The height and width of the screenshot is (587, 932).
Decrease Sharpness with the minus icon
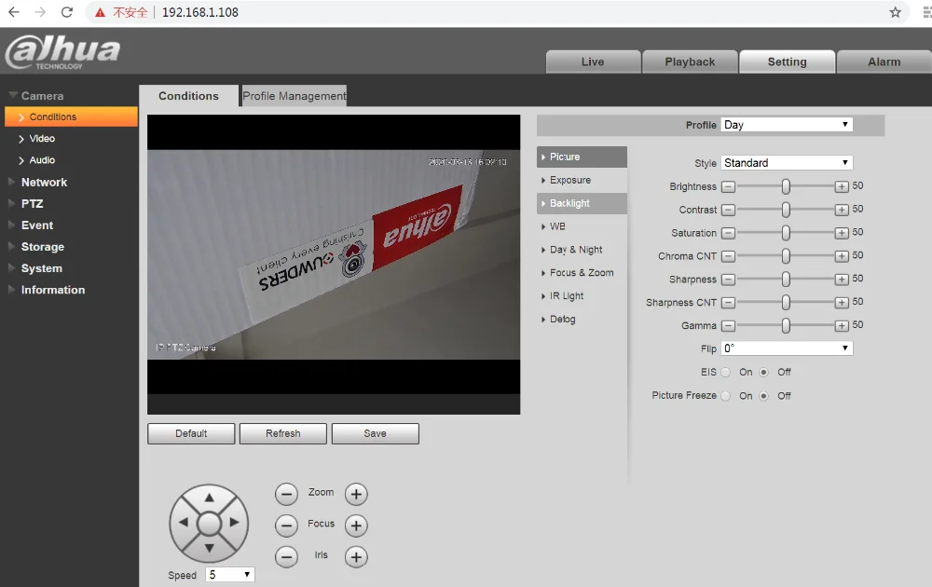(728, 280)
